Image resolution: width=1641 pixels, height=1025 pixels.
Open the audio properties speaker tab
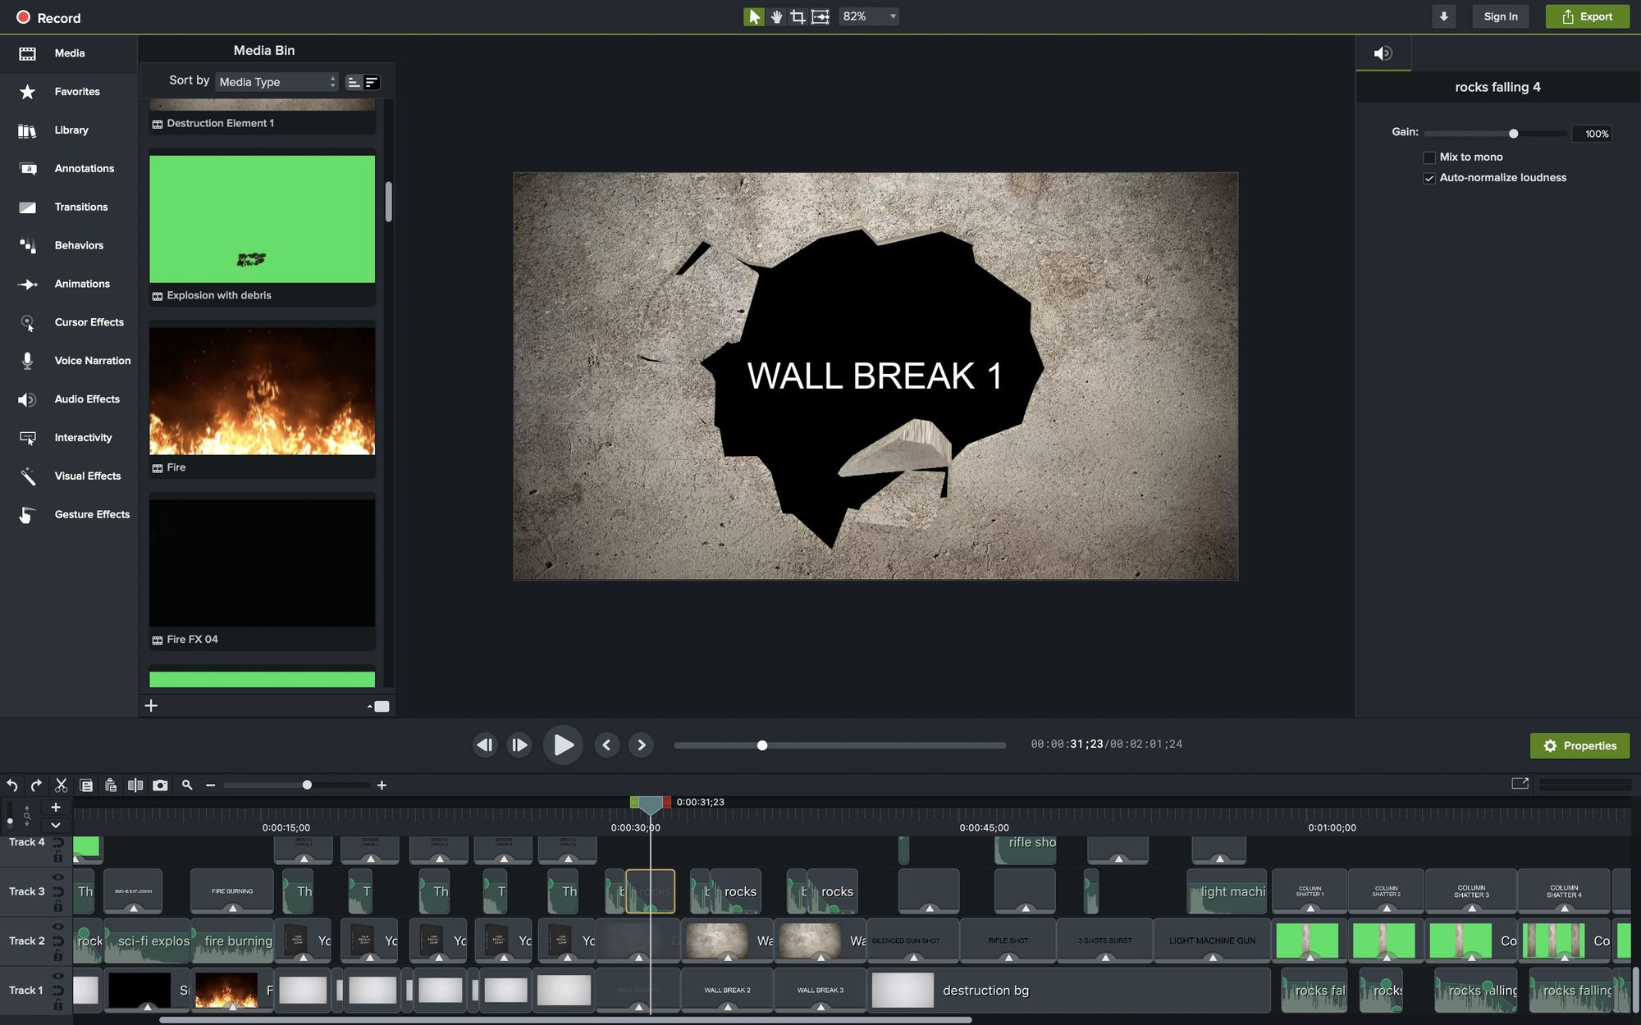(x=1383, y=53)
